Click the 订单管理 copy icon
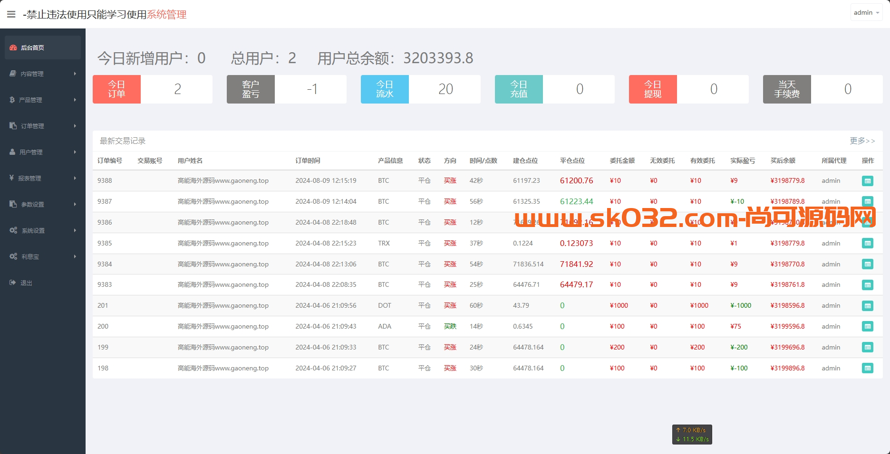The image size is (890, 454). pyautogui.click(x=13, y=126)
